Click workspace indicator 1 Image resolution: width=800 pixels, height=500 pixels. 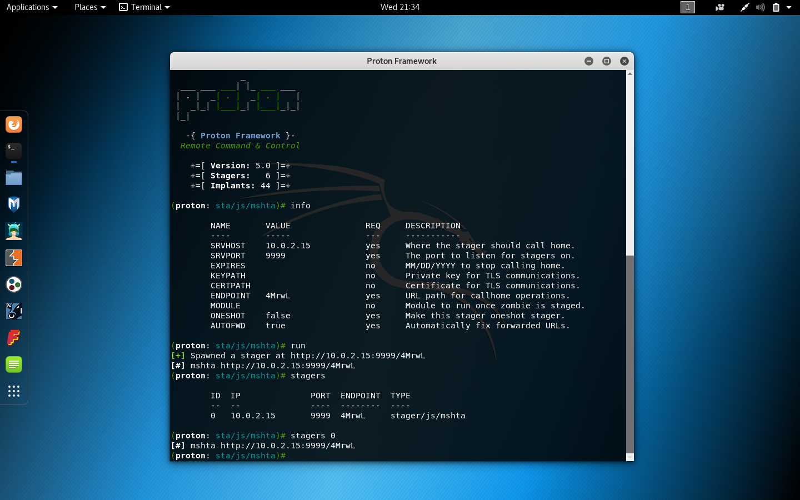(688, 7)
